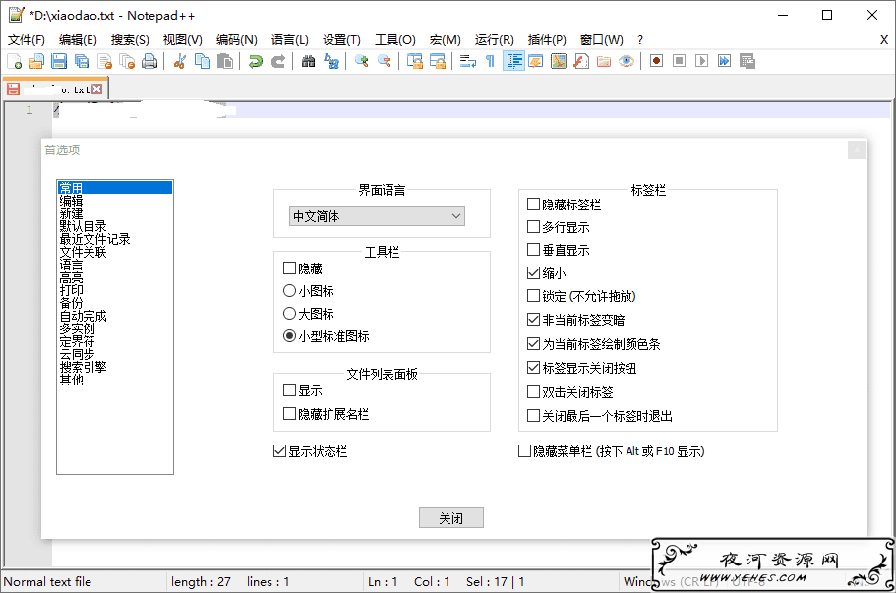Click the Start recording macro icon
This screenshot has width=896, height=593.
[x=657, y=61]
